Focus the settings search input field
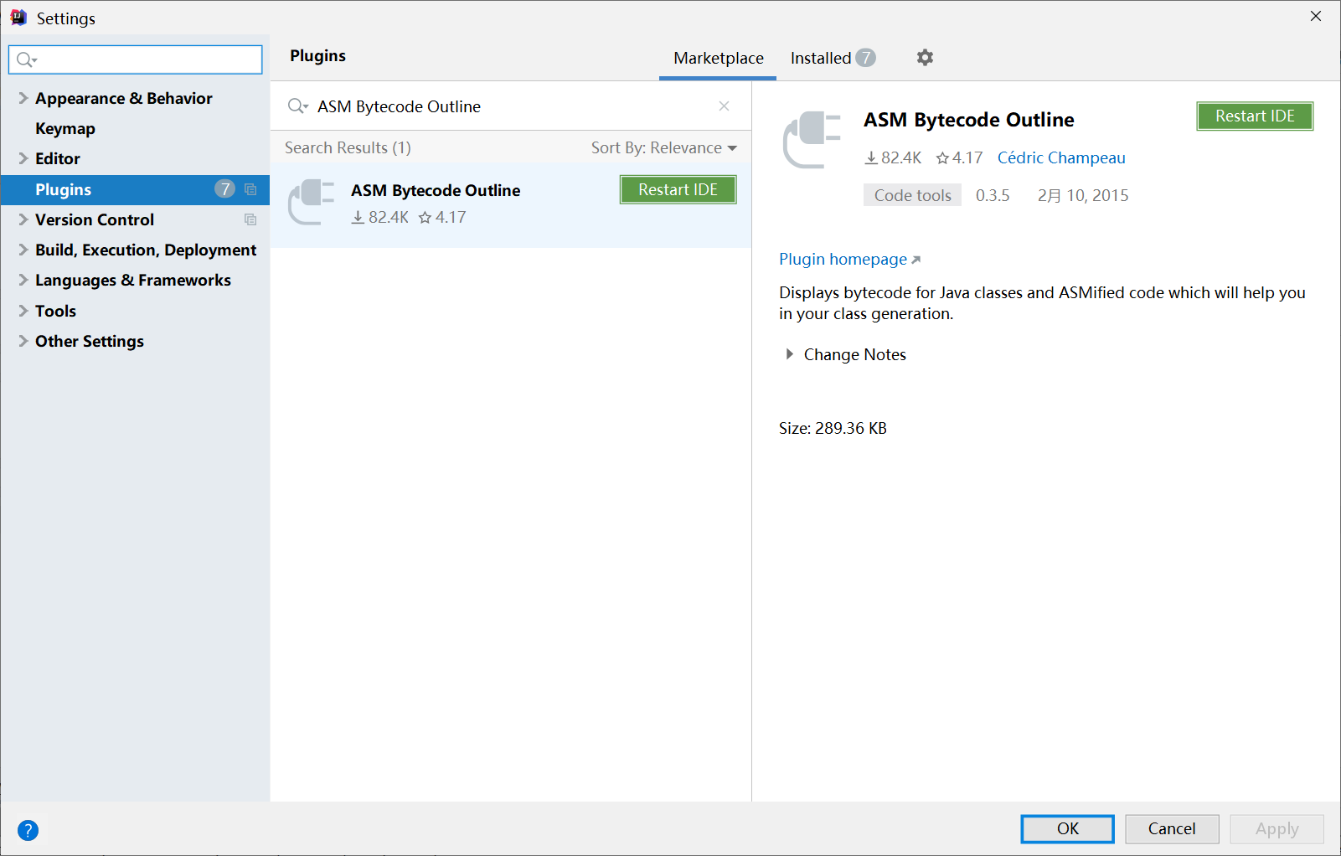 (x=136, y=59)
